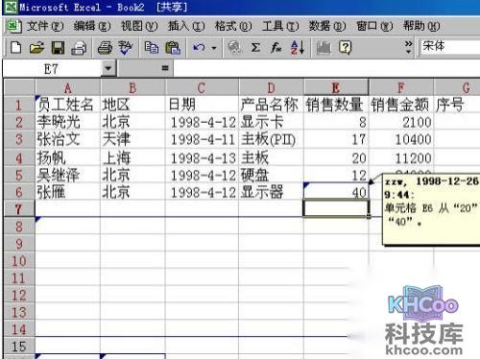Click the New workbook icon
The height and width of the screenshot is (359, 480).
point(16,48)
